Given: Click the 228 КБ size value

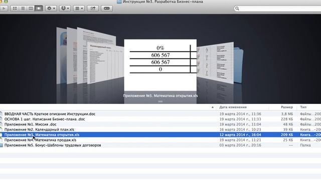Looking at the screenshot, I should (287, 119).
